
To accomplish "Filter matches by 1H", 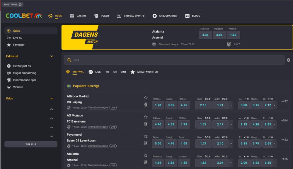I will [x=107, y=72].
